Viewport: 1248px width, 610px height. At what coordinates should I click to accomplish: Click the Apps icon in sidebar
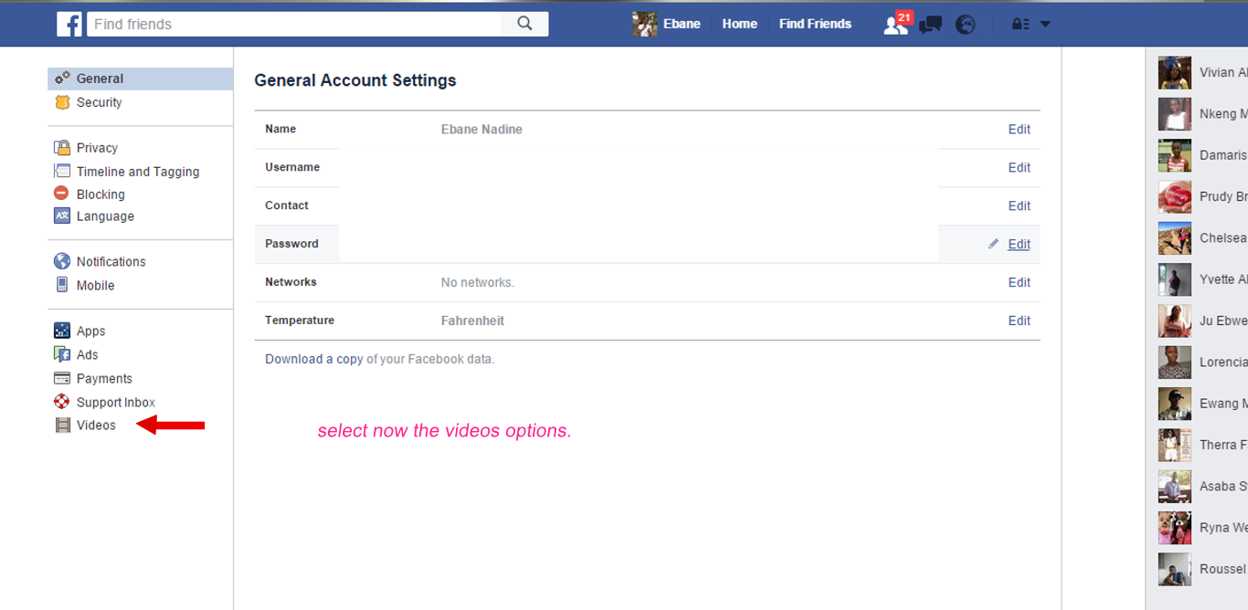tap(62, 331)
